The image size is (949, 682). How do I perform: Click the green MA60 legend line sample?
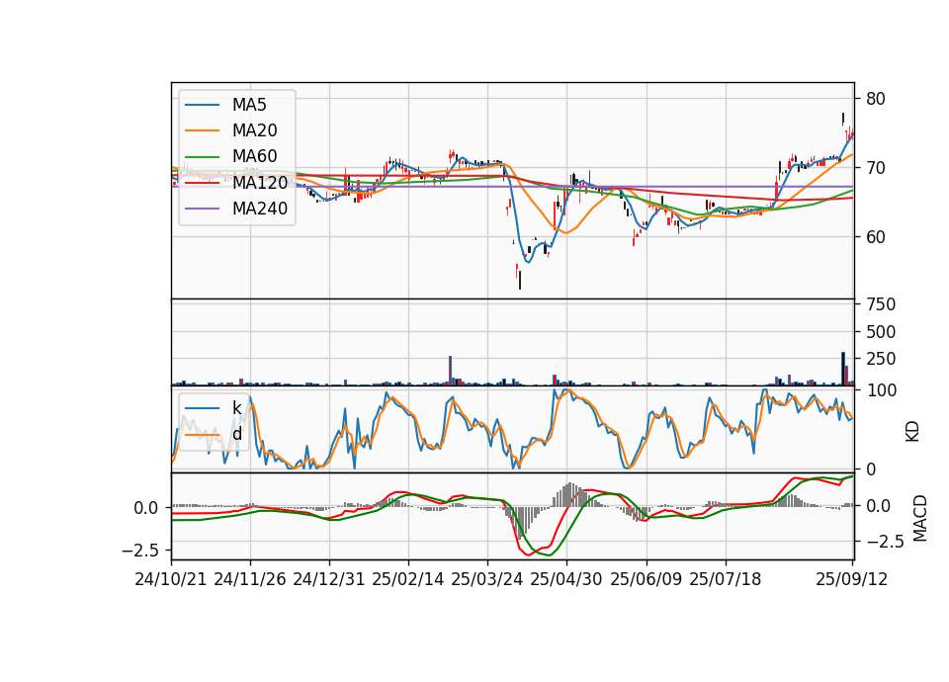point(202,157)
